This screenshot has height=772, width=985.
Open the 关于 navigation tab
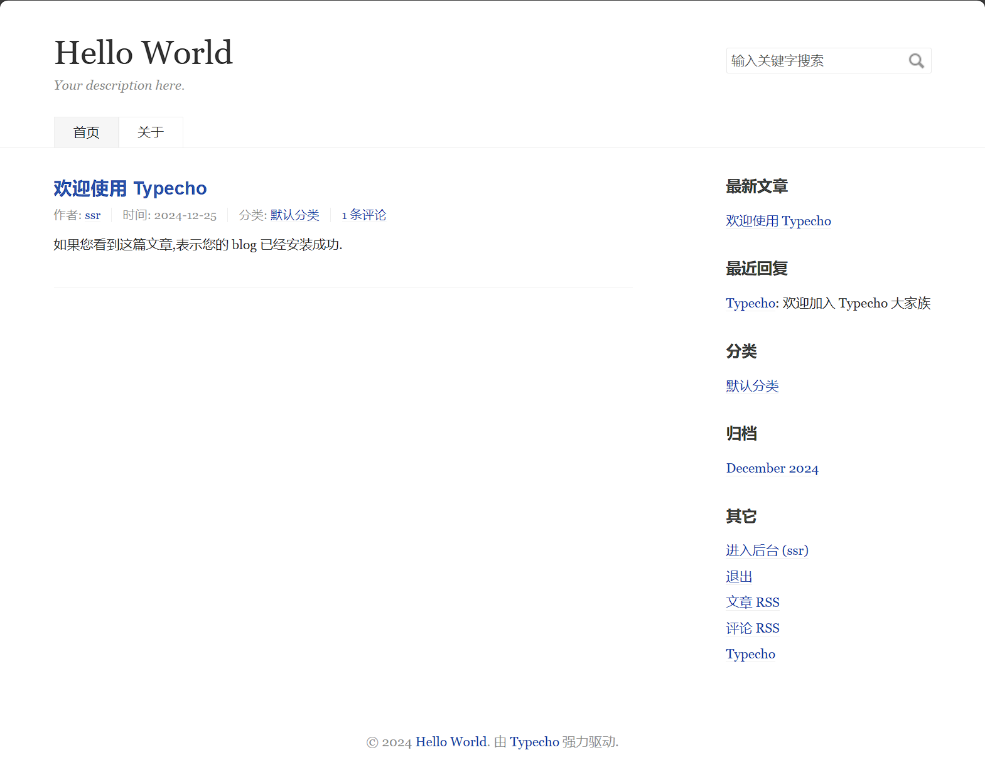[x=151, y=132]
